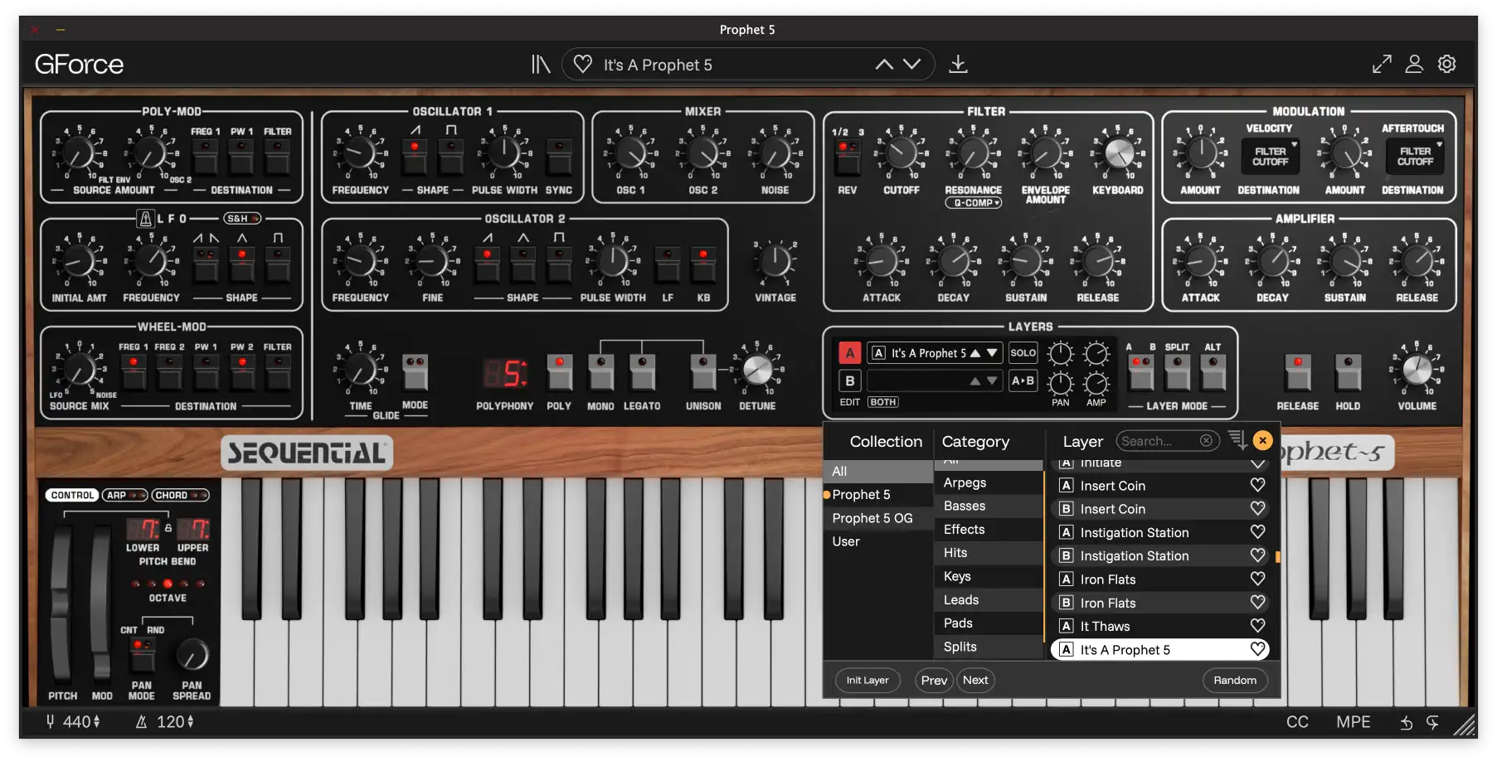
Task: Open the user account icon
Action: point(1414,64)
